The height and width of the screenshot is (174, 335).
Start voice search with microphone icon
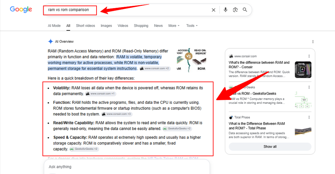coord(225,10)
